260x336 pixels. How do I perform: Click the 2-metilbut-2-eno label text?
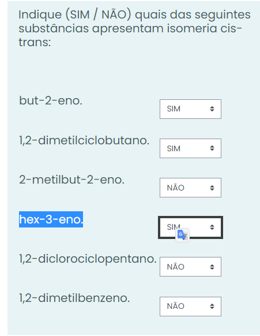[x=71, y=180]
